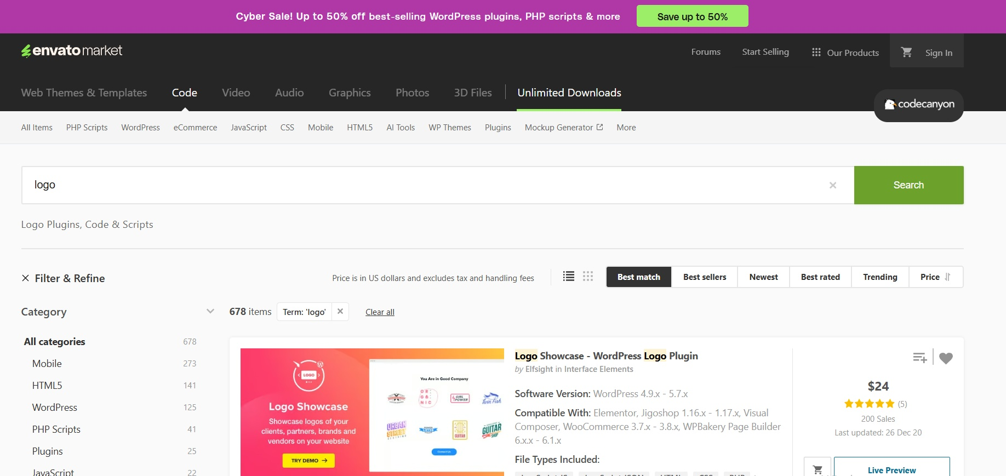Open the 3D Files tab
This screenshot has width=1006, height=476.
pos(473,93)
